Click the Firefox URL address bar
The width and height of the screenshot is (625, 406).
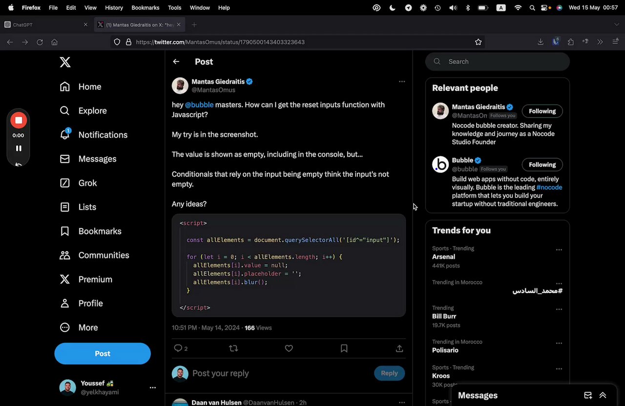(x=298, y=42)
